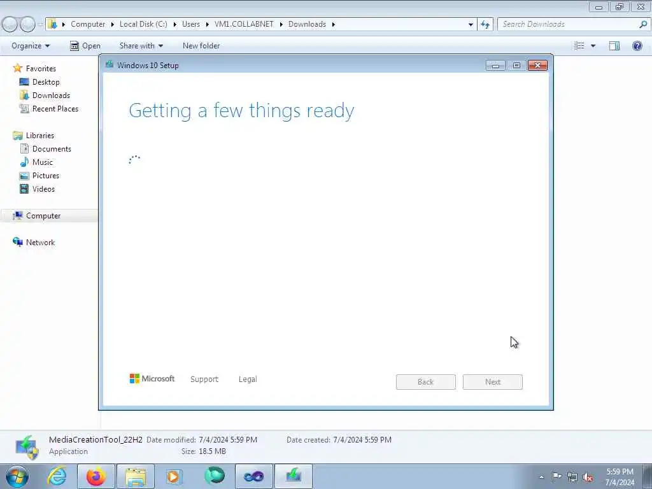Screen dimensions: 652x489
Task: Close the Windows 10 Setup window
Action: tap(537, 66)
